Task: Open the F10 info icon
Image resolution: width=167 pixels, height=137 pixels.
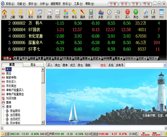Action: click(161, 14)
